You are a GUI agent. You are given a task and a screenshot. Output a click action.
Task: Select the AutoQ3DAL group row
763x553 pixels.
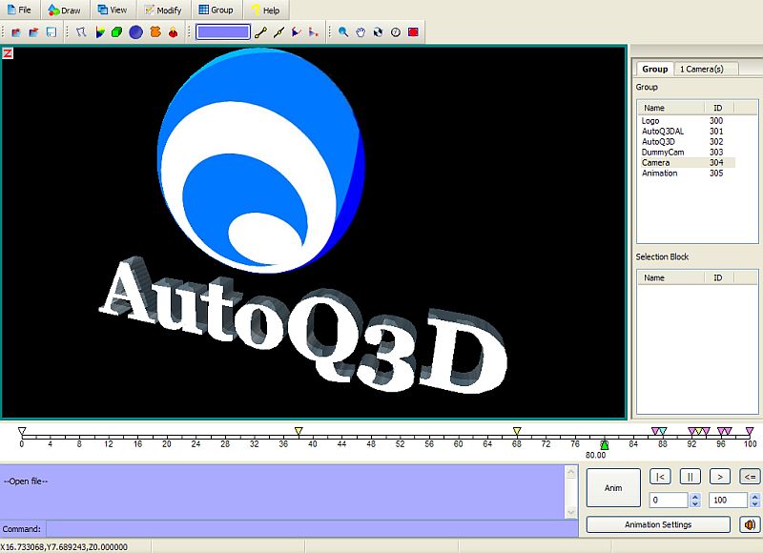pyautogui.click(x=686, y=132)
